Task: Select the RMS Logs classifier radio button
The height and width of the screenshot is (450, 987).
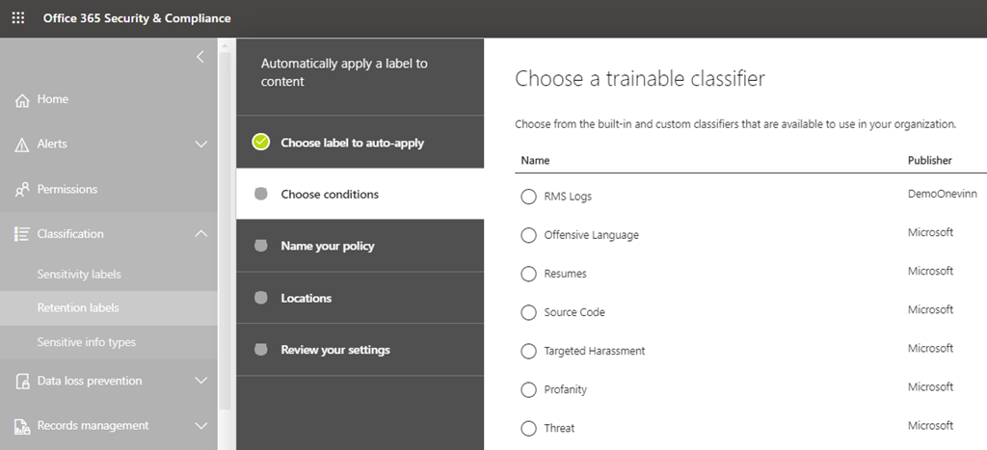Action: coord(528,197)
